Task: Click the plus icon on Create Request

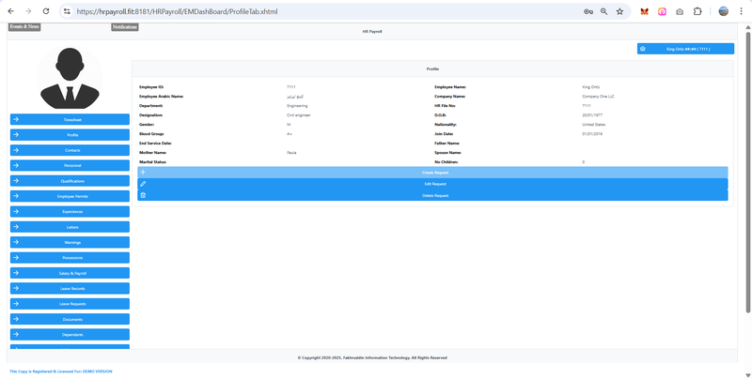Action: (143, 173)
